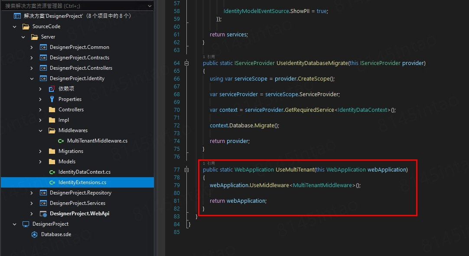Expand the 依赖项 node
The width and height of the screenshot is (469, 256).
[40, 89]
